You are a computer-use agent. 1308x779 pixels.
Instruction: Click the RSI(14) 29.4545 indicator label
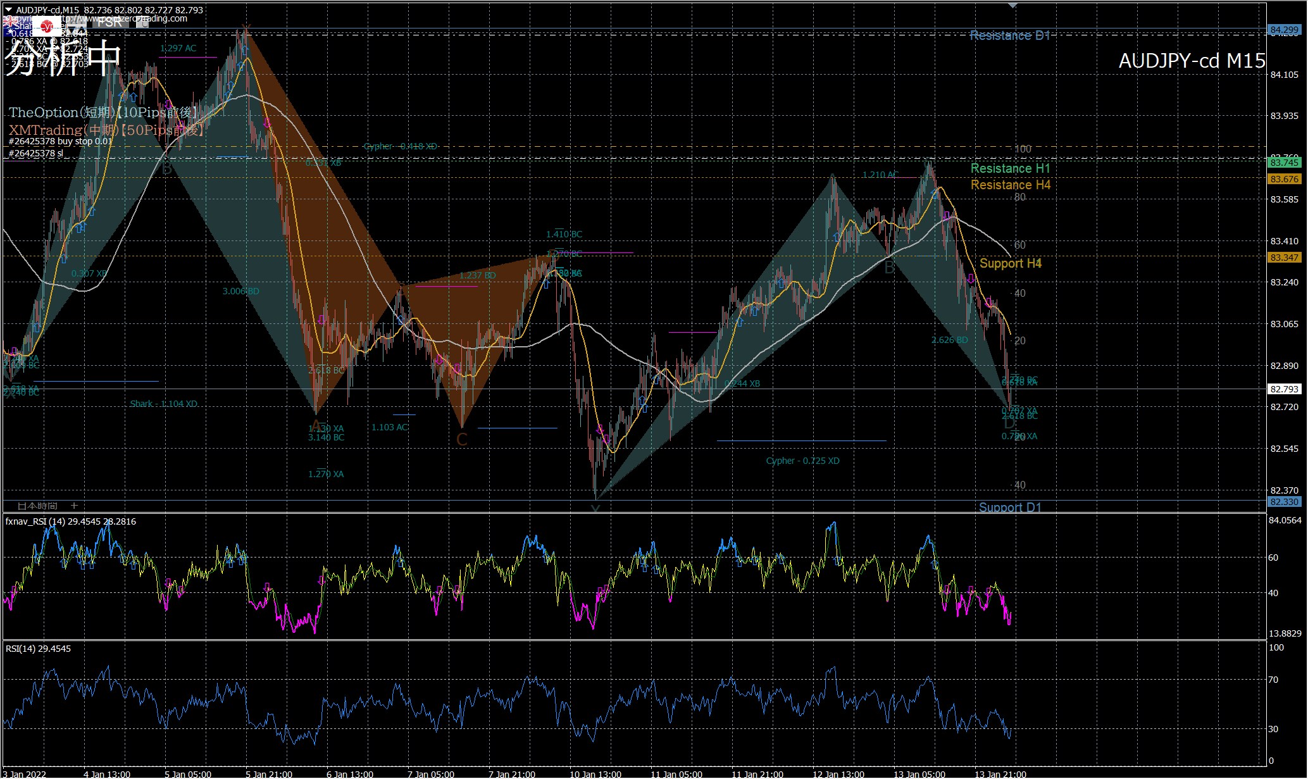click(x=38, y=649)
